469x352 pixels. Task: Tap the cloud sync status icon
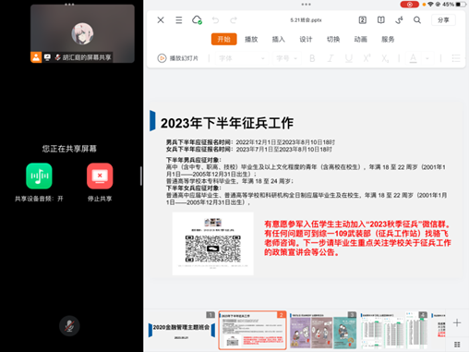tap(197, 20)
